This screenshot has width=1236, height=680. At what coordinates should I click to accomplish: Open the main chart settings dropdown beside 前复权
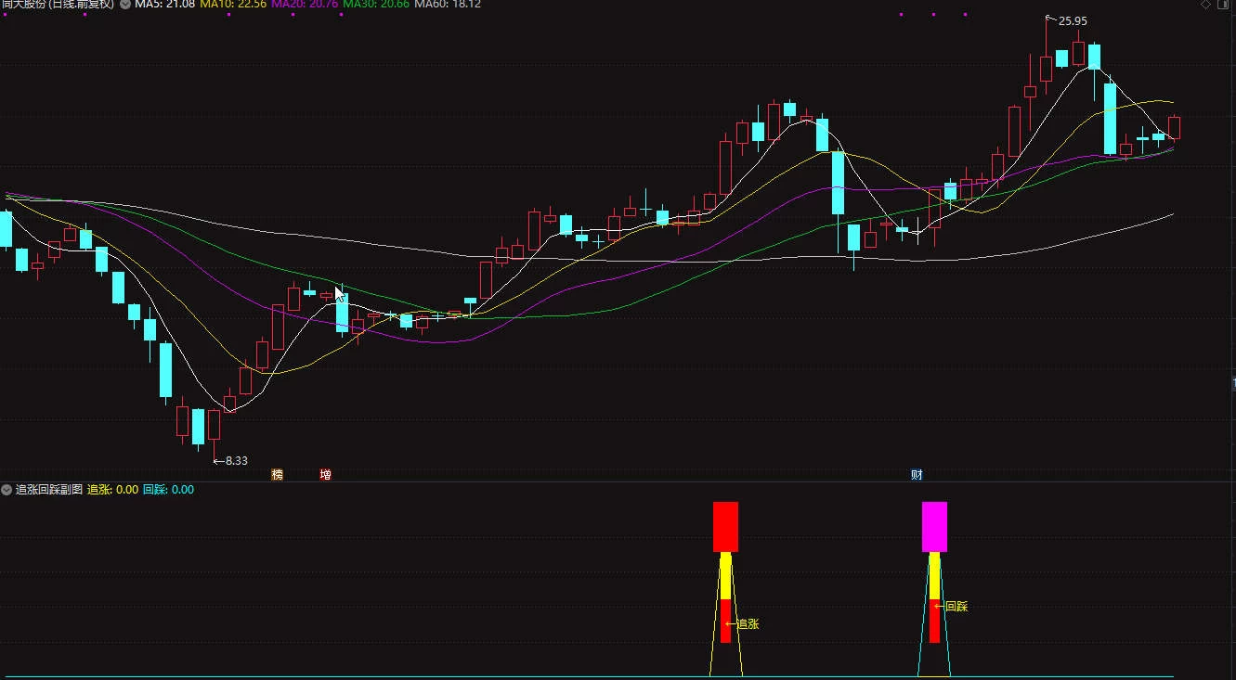(x=125, y=5)
